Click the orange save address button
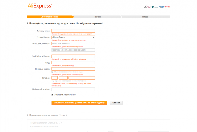The width and height of the screenshot is (197, 132). (79, 103)
